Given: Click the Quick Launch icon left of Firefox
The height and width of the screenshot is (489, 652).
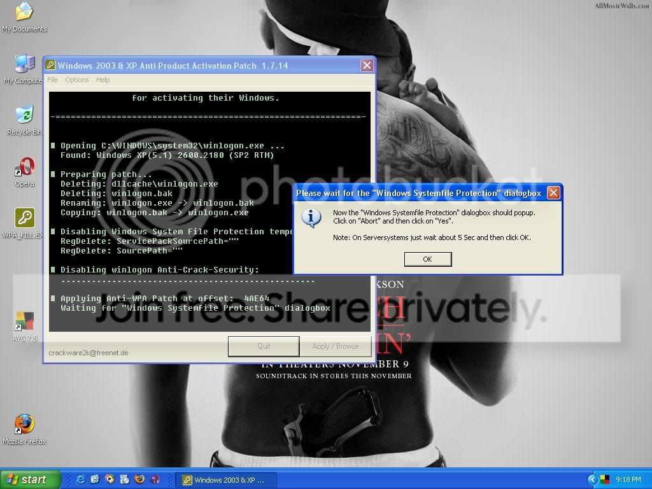Looking at the screenshot, I should [x=124, y=479].
